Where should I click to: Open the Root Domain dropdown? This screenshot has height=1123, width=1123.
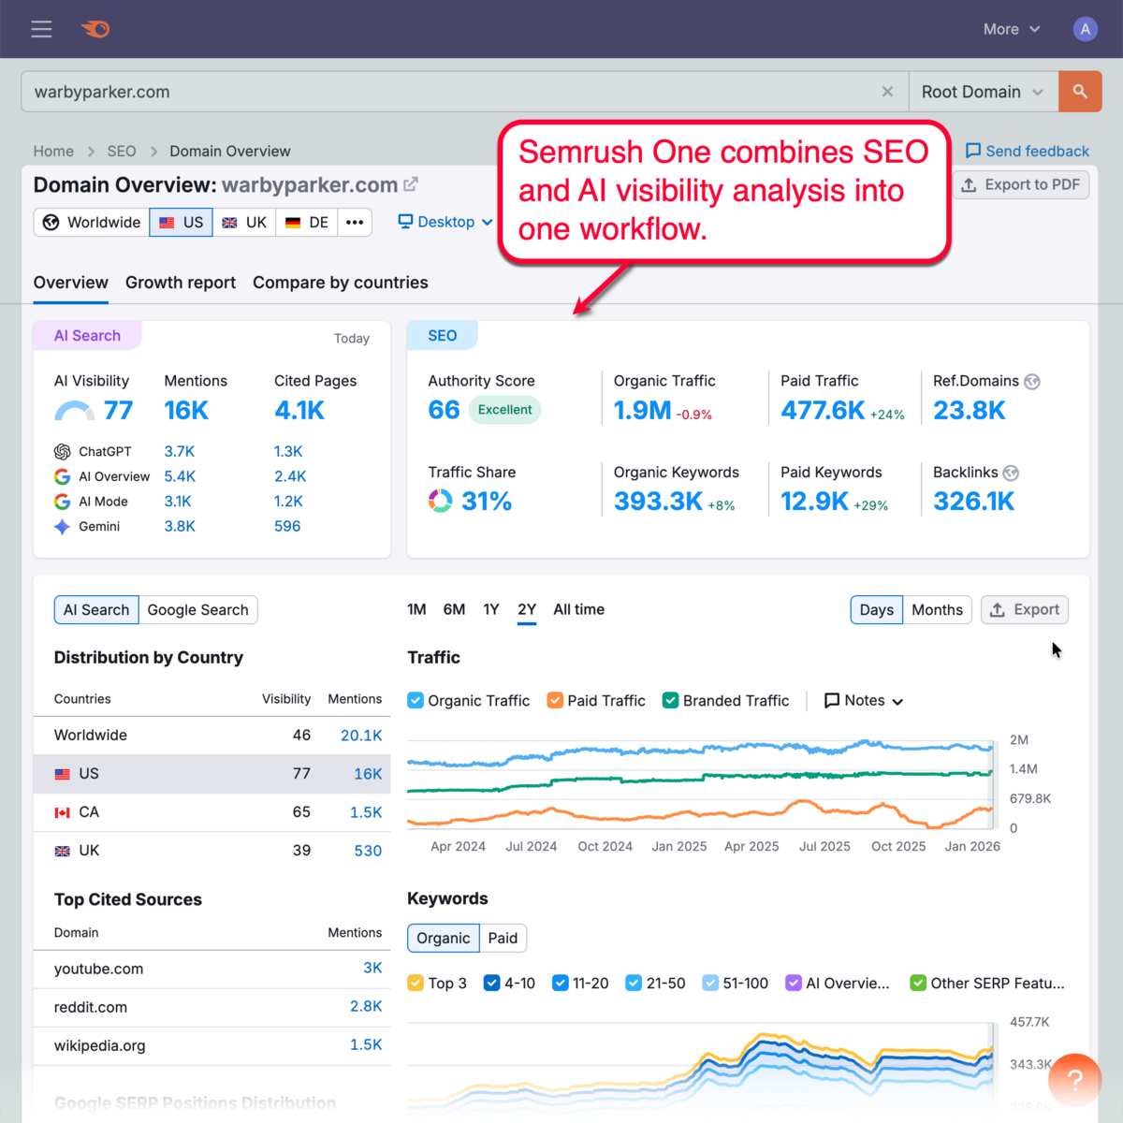pos(981,91)
